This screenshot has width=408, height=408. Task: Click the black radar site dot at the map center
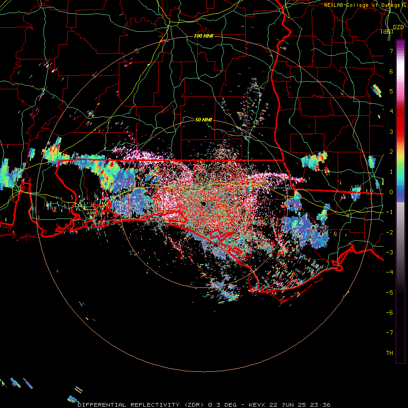coord(203,204)
